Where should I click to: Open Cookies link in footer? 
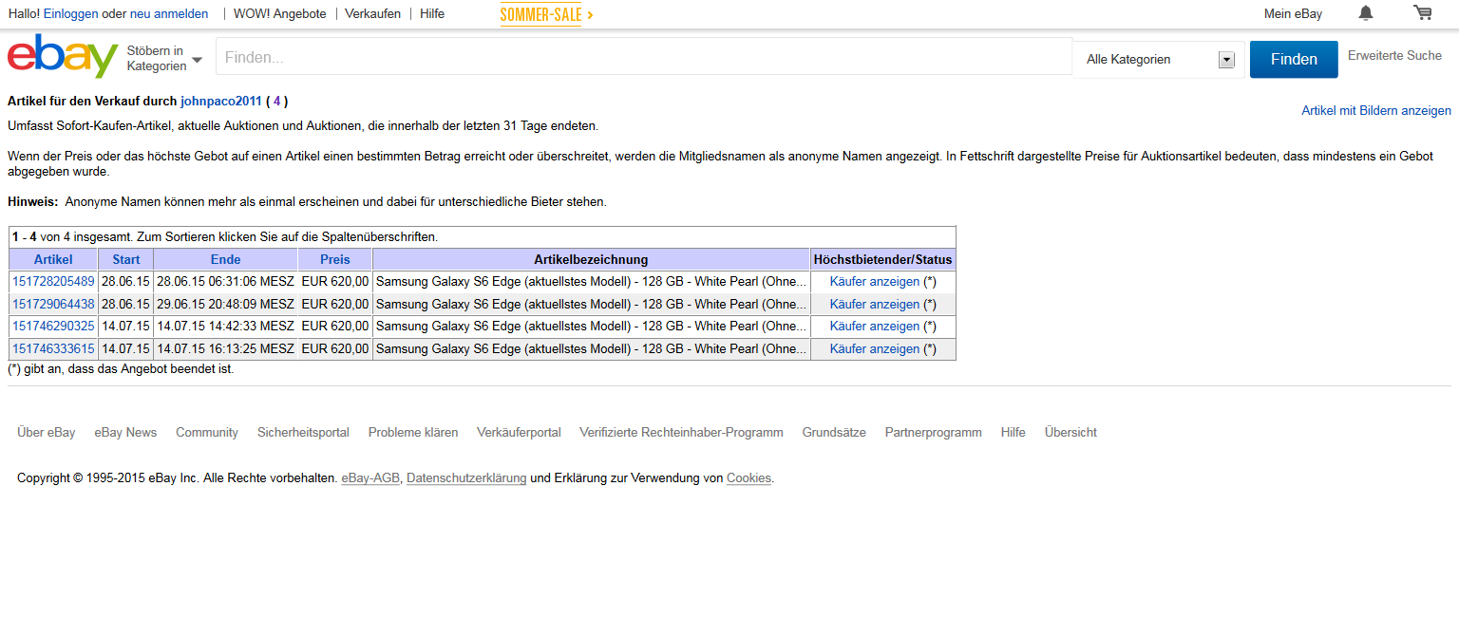click(x=748, y=478)
